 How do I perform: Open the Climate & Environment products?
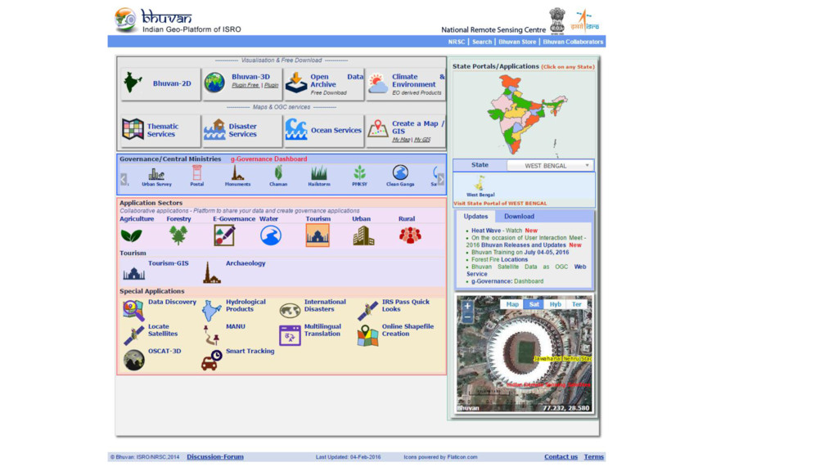(406, 84)
